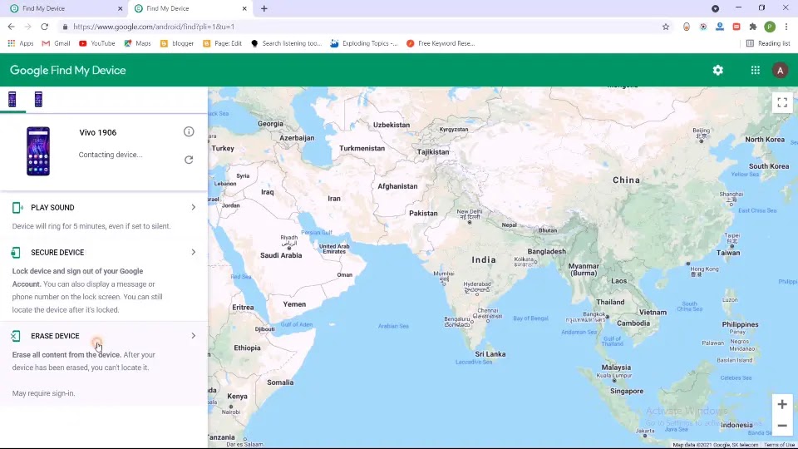Open the Search listening tool bookmark
The width and height of the screenshot is (798, 449).
pos(287,43)
